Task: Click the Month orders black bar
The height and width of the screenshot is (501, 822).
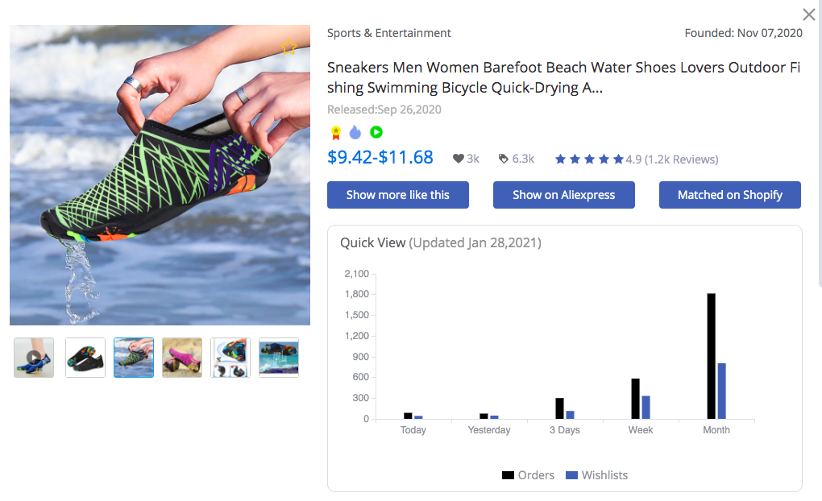Action: tap(711, 356)
